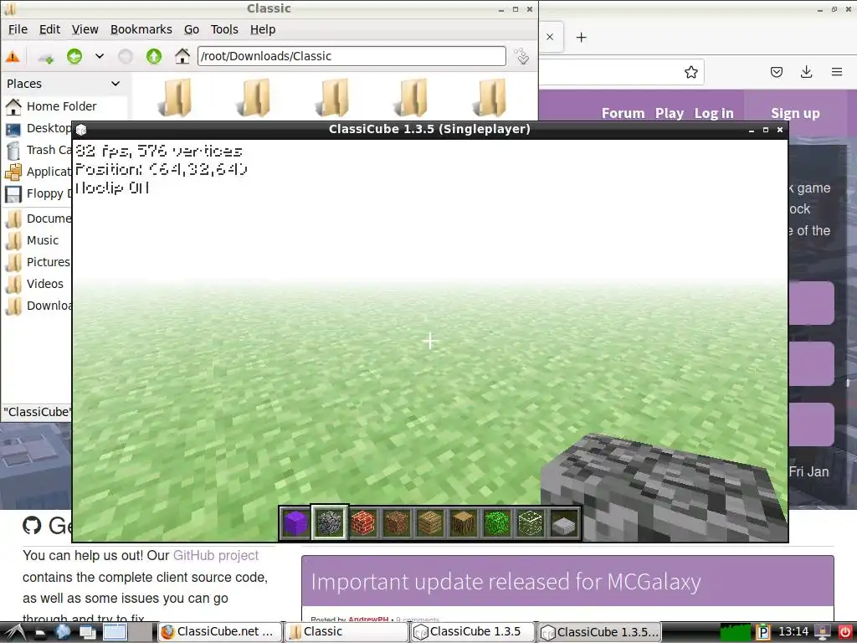Open the back history dropdown arrow
Viewport: 857px width, 643px height.
coord(100,56)
